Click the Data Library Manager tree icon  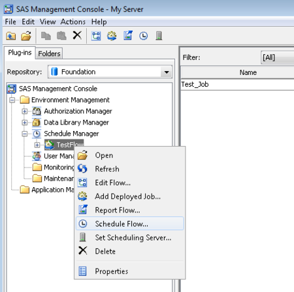37,123
